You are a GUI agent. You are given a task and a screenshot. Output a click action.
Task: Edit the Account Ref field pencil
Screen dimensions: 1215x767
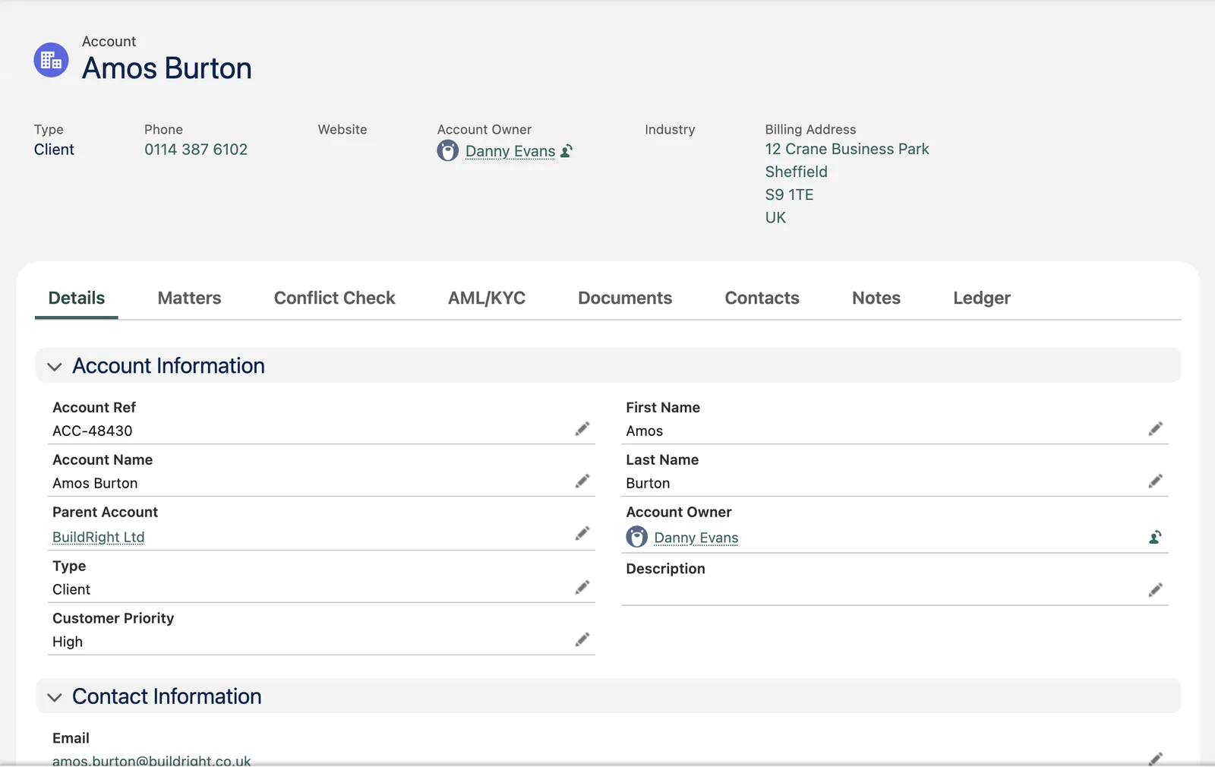582,429
